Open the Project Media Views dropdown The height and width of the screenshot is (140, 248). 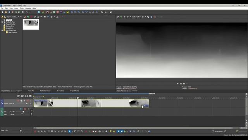54,17
